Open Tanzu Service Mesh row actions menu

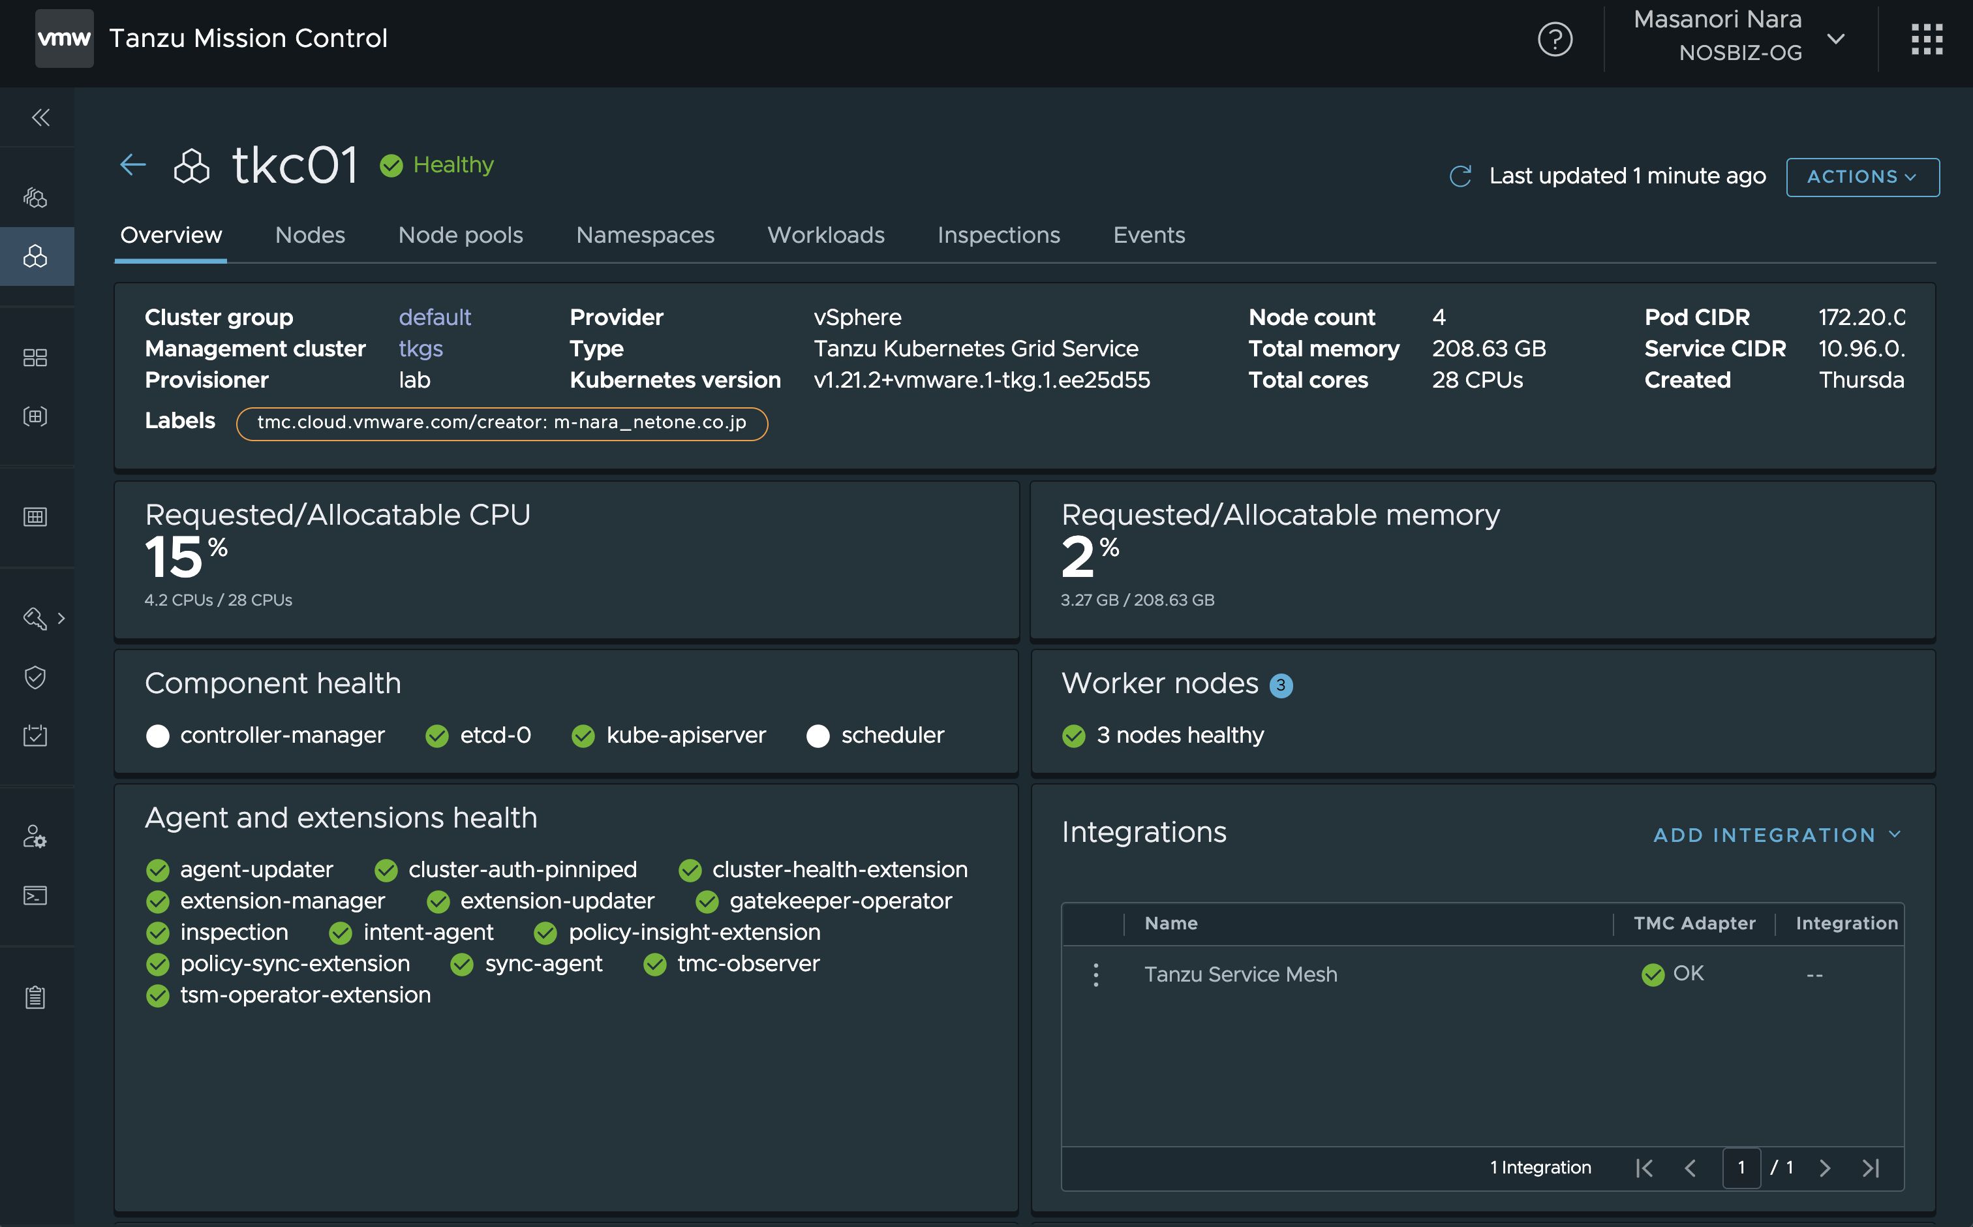tap(1096, 974)
